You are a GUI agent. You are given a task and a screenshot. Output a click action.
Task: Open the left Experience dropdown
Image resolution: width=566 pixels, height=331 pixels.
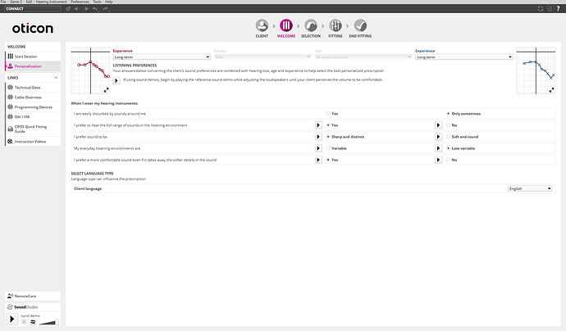pos(162,57)
